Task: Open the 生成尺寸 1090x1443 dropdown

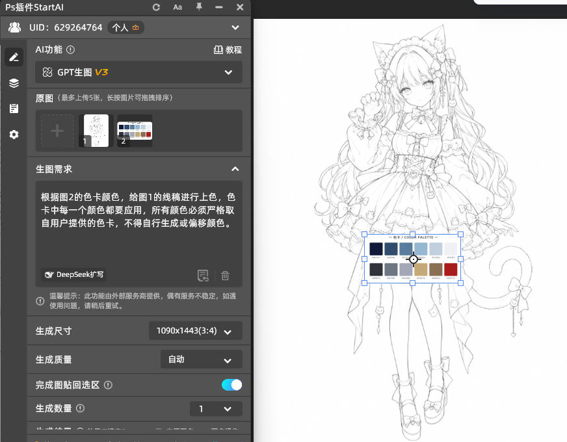Action: tap(196, 331)
